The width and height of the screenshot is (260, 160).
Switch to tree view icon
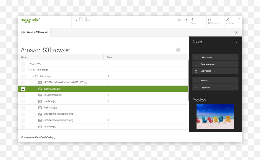tap(178, 50)
